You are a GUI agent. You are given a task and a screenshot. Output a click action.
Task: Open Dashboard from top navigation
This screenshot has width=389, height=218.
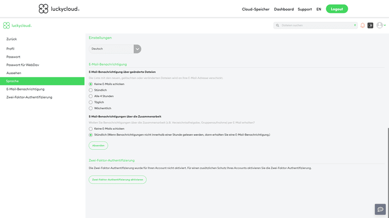click(284, 9)
